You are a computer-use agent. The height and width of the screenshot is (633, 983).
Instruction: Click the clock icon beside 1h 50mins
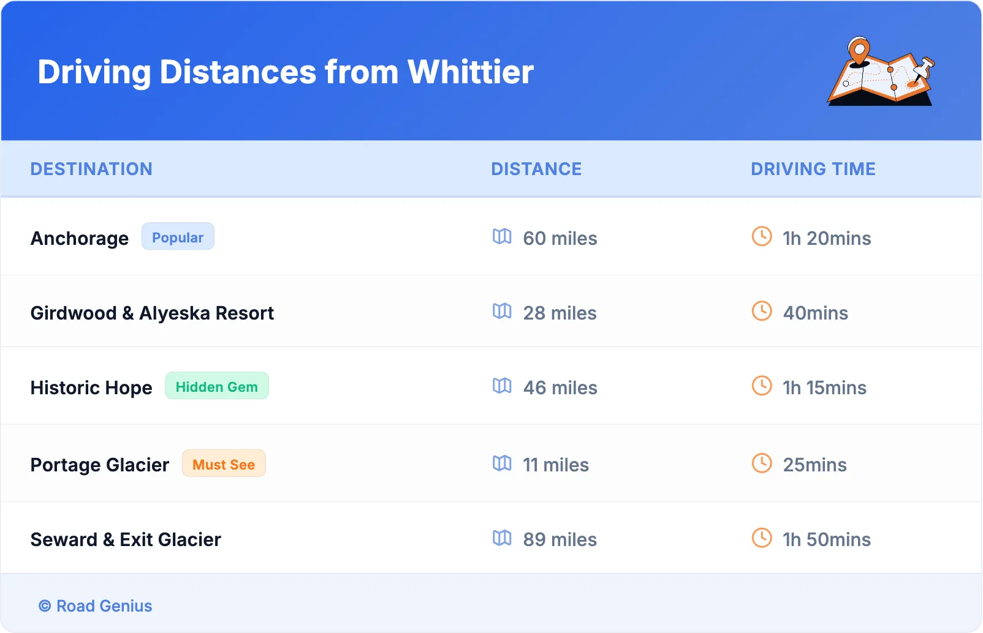pyautogui.click(x=762, y=537)
